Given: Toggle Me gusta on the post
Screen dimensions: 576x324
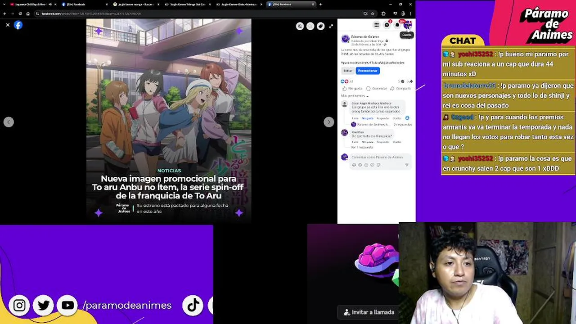Looking at the screenshot, I should [x=352, y=89].
